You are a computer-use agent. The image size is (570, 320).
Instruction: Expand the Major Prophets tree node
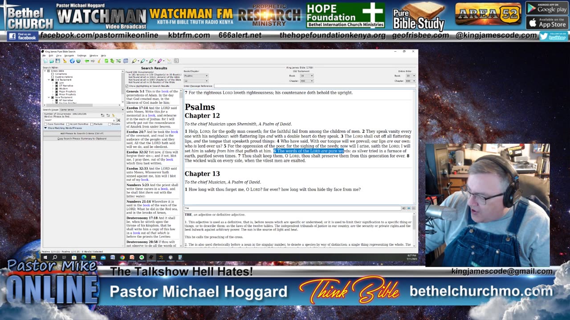(53, 92)
